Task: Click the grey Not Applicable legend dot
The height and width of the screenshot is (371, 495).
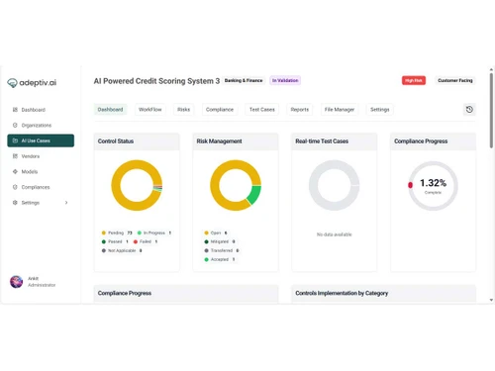Action: pyautogui.click(x=104, y=250)
